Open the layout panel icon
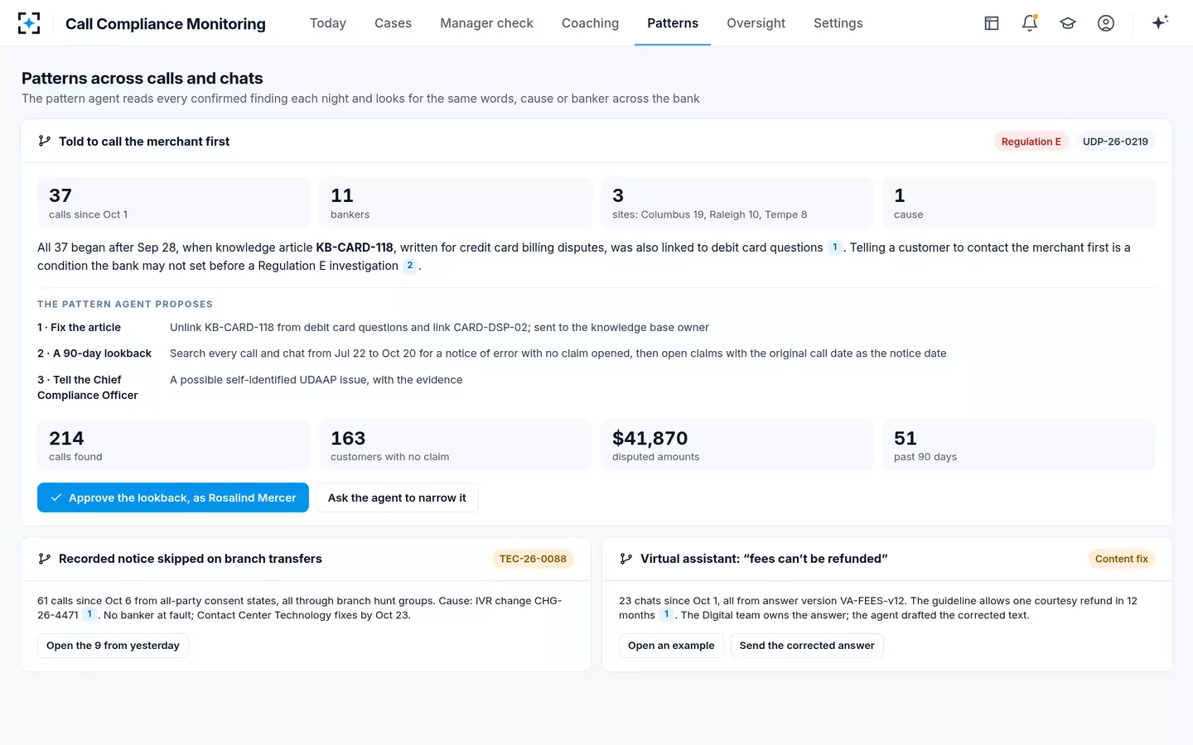 pyautogui.click(x=992, y=23)
